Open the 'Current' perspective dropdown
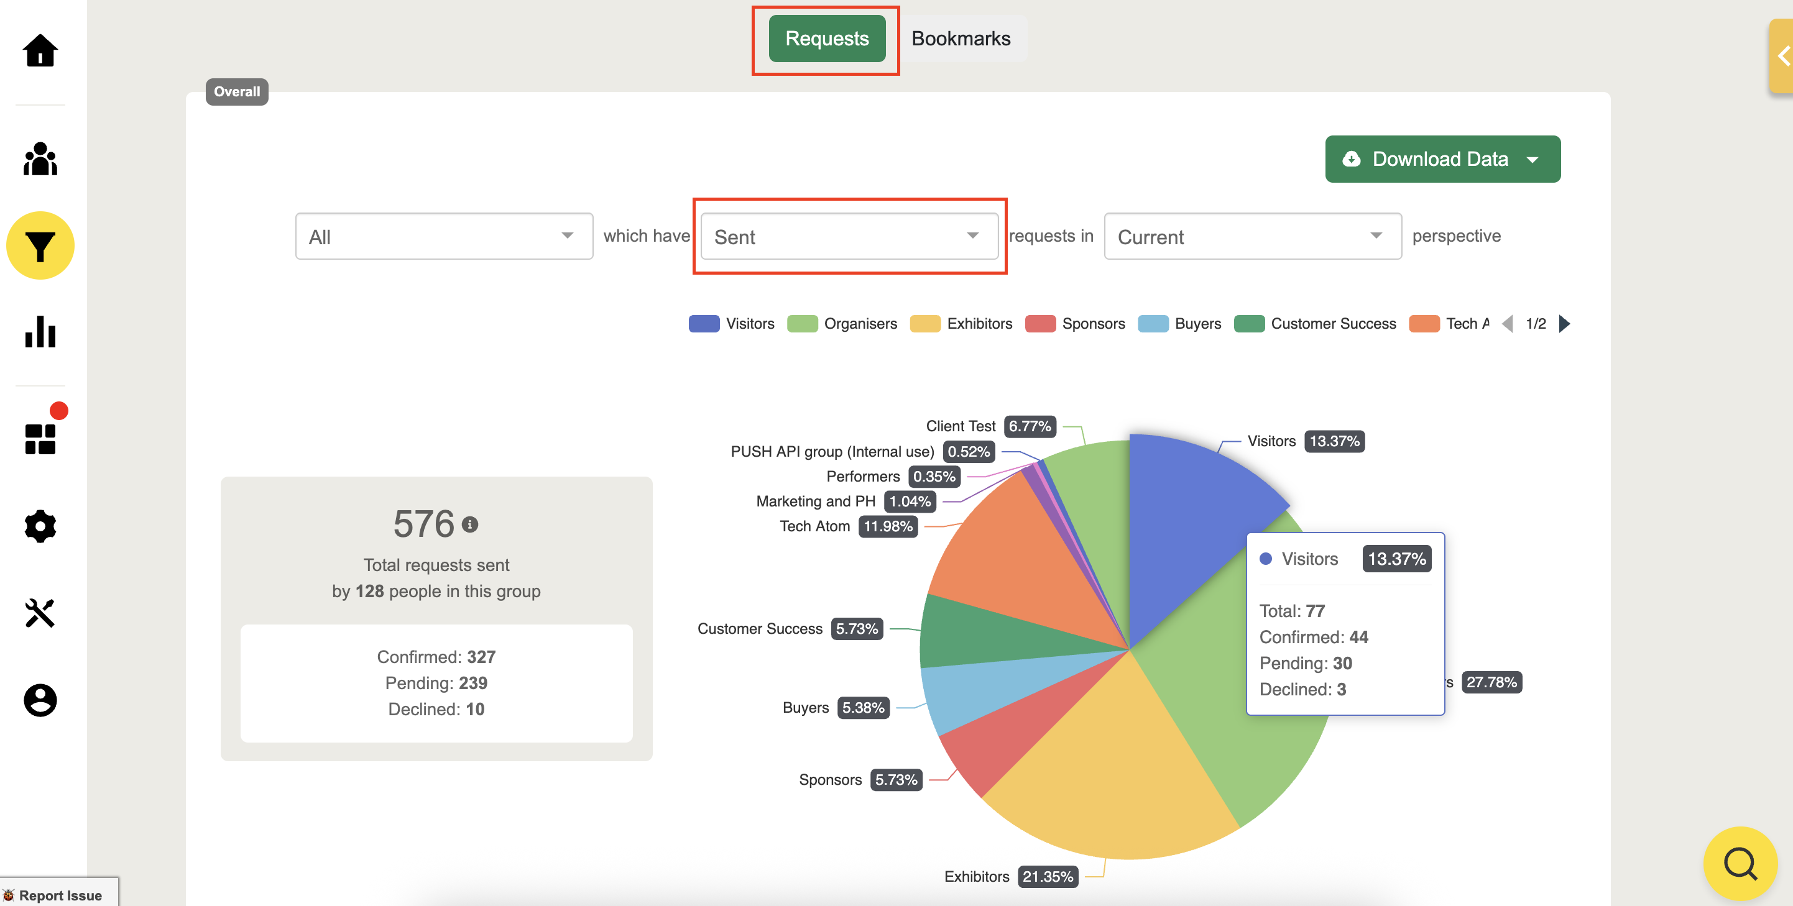 pos(1252,237)
